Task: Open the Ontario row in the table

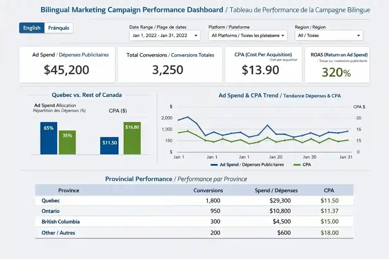Action: click(x=50, y=211)
